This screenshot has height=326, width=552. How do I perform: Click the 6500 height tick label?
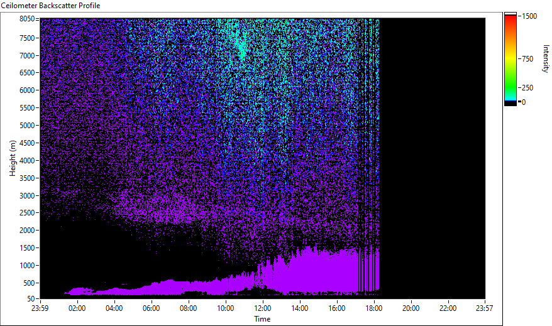[x=27, y=73]
